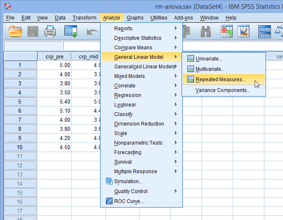283x220 pixels.
Task: Expand the Mixed Models submenu
Action: click(x=141, y=76)
